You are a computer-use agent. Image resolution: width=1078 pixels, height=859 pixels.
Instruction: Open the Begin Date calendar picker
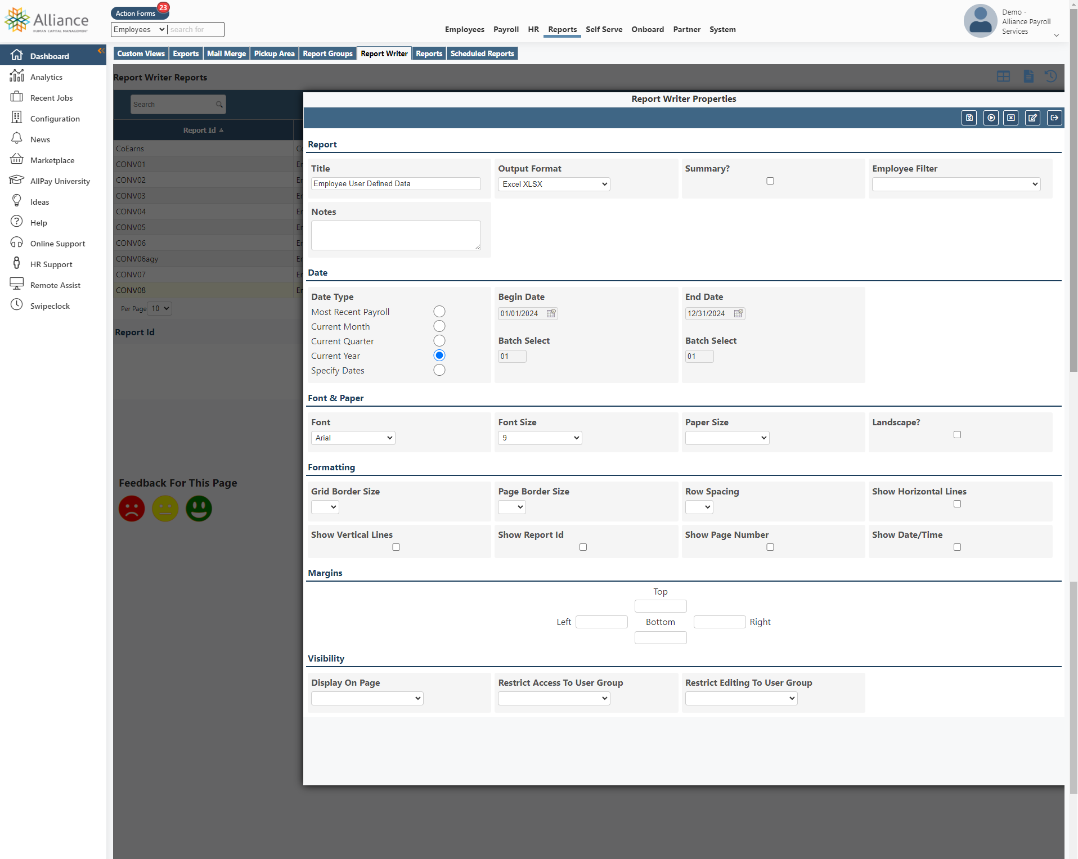551,313
